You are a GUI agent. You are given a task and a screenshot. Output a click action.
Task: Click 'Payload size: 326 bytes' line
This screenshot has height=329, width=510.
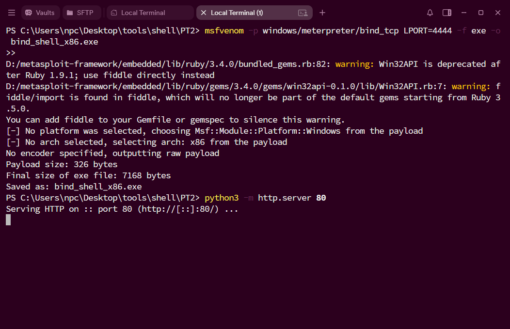click(x=62, y=164)
